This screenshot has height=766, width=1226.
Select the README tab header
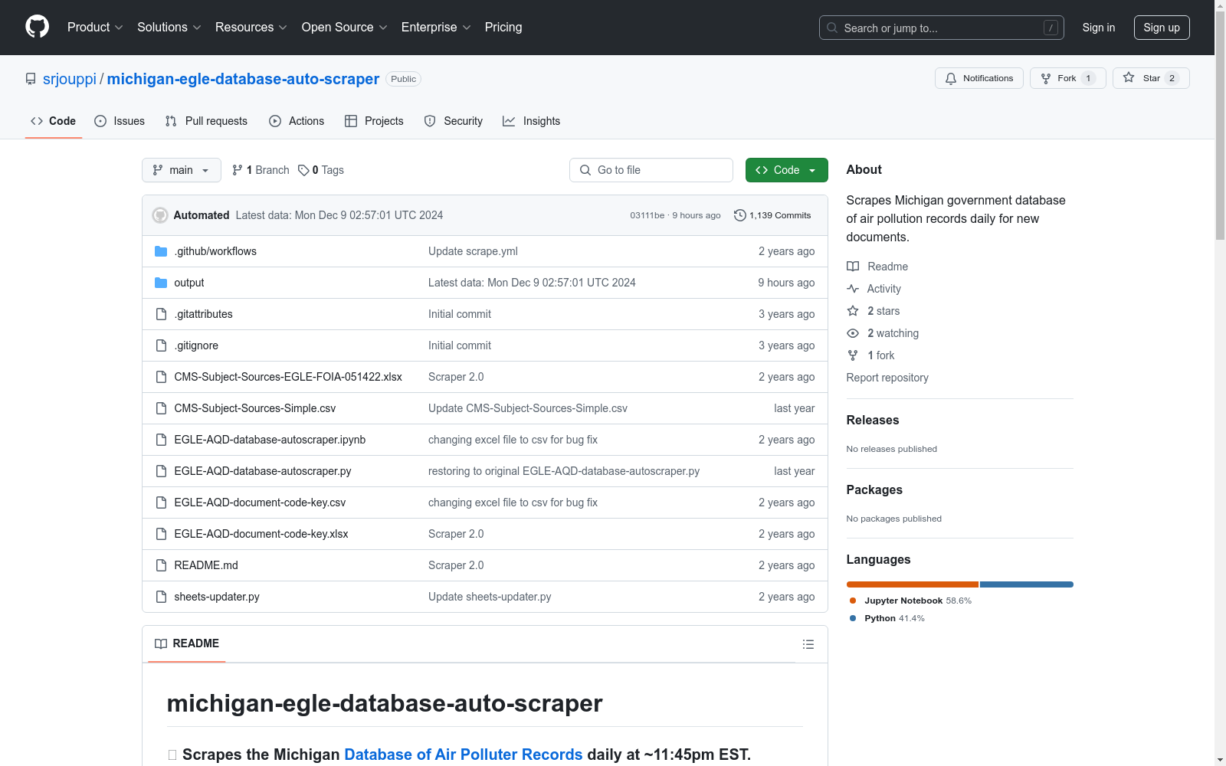tap(187, 643)
